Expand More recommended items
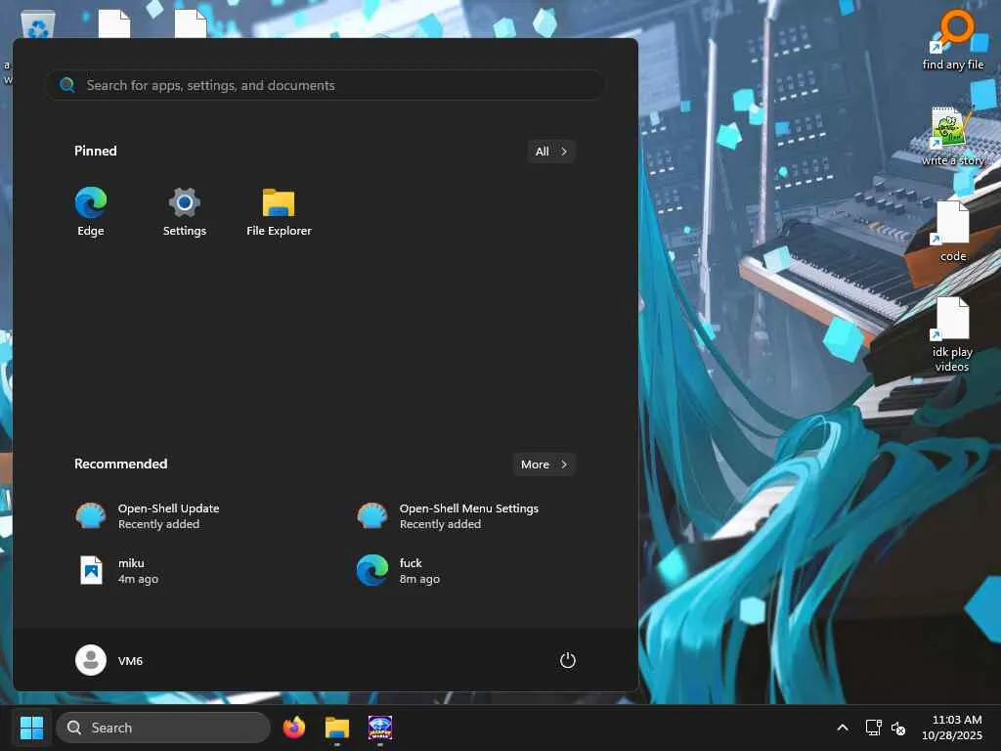This screenshot has height=751, width=1001. click(544, 464)
